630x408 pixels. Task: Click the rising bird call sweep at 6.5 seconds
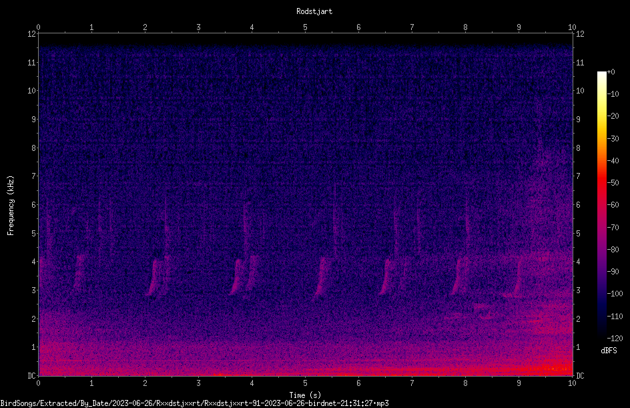point(384,276)
